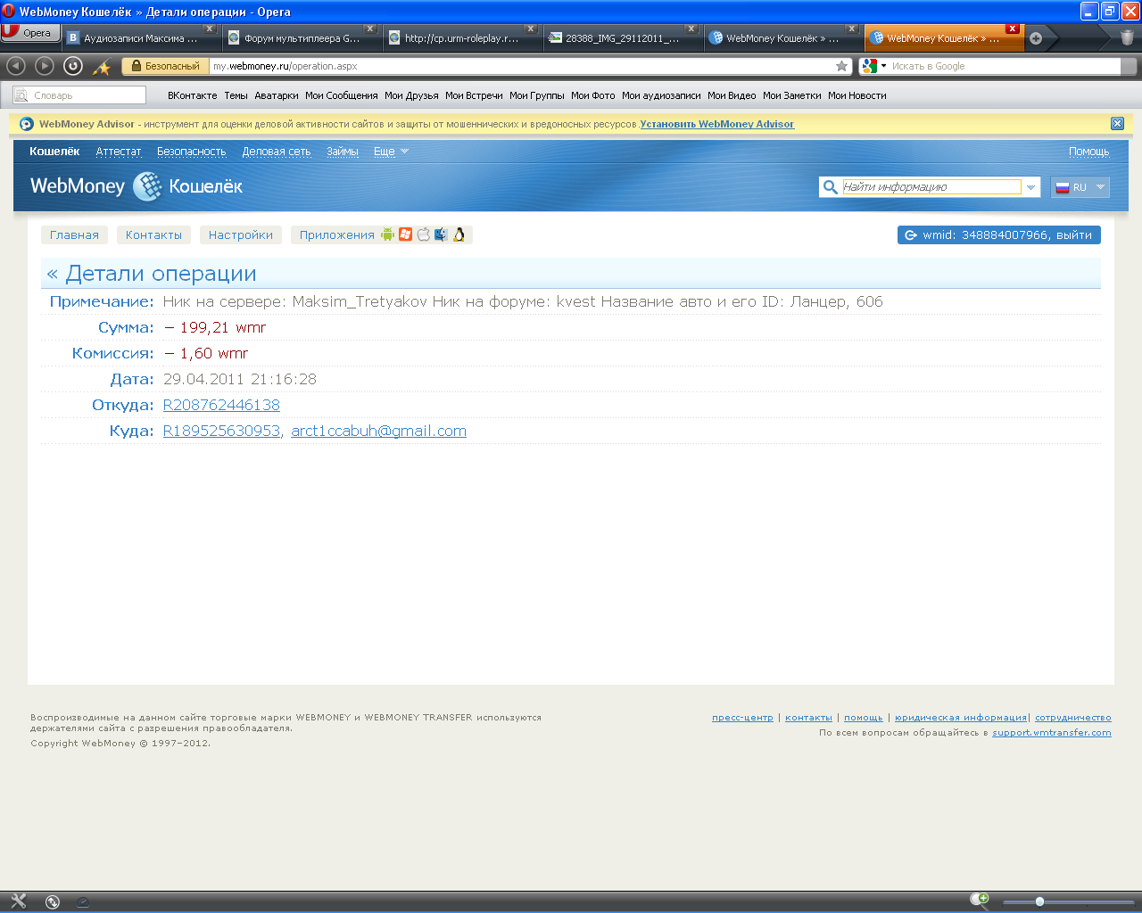This screenshot has height=913, width=1142.
Task: Go to 'Главная' page tab
Action: (x=74, y=235)
